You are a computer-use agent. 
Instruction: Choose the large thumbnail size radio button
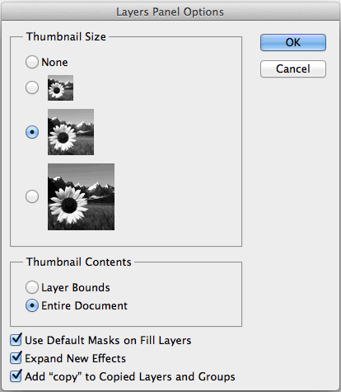coord(32,196)
